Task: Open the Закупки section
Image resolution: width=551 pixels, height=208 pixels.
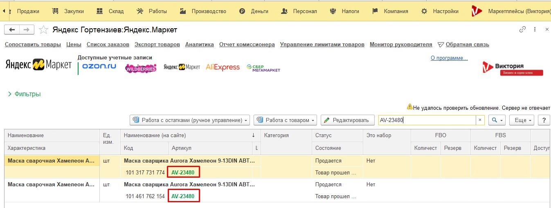Action: click(x=68, y=11)
